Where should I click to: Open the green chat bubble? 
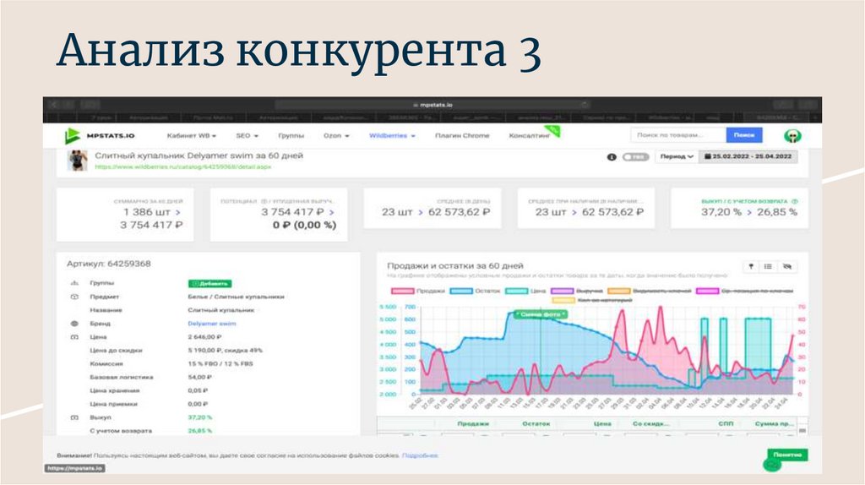coord(772,465)
